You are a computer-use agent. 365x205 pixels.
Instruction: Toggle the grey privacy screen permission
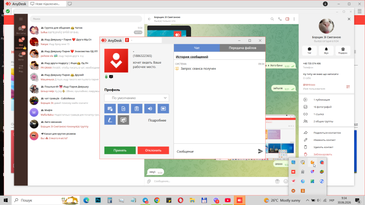coord(124,120)
